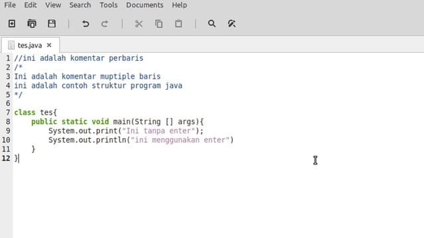Copy selection with the copy icon
The width and height of the screenshot is (424, 238).
(159, 24)
